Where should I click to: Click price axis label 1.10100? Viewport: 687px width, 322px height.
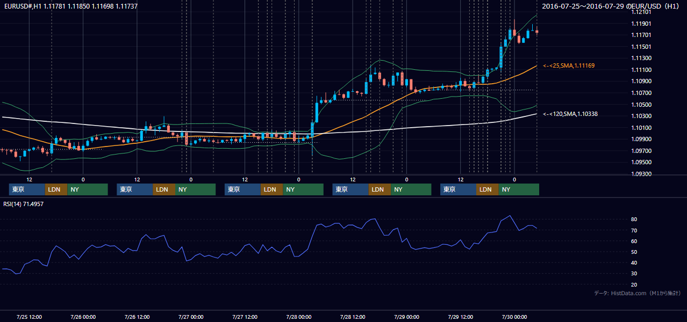tap(641, 128)
